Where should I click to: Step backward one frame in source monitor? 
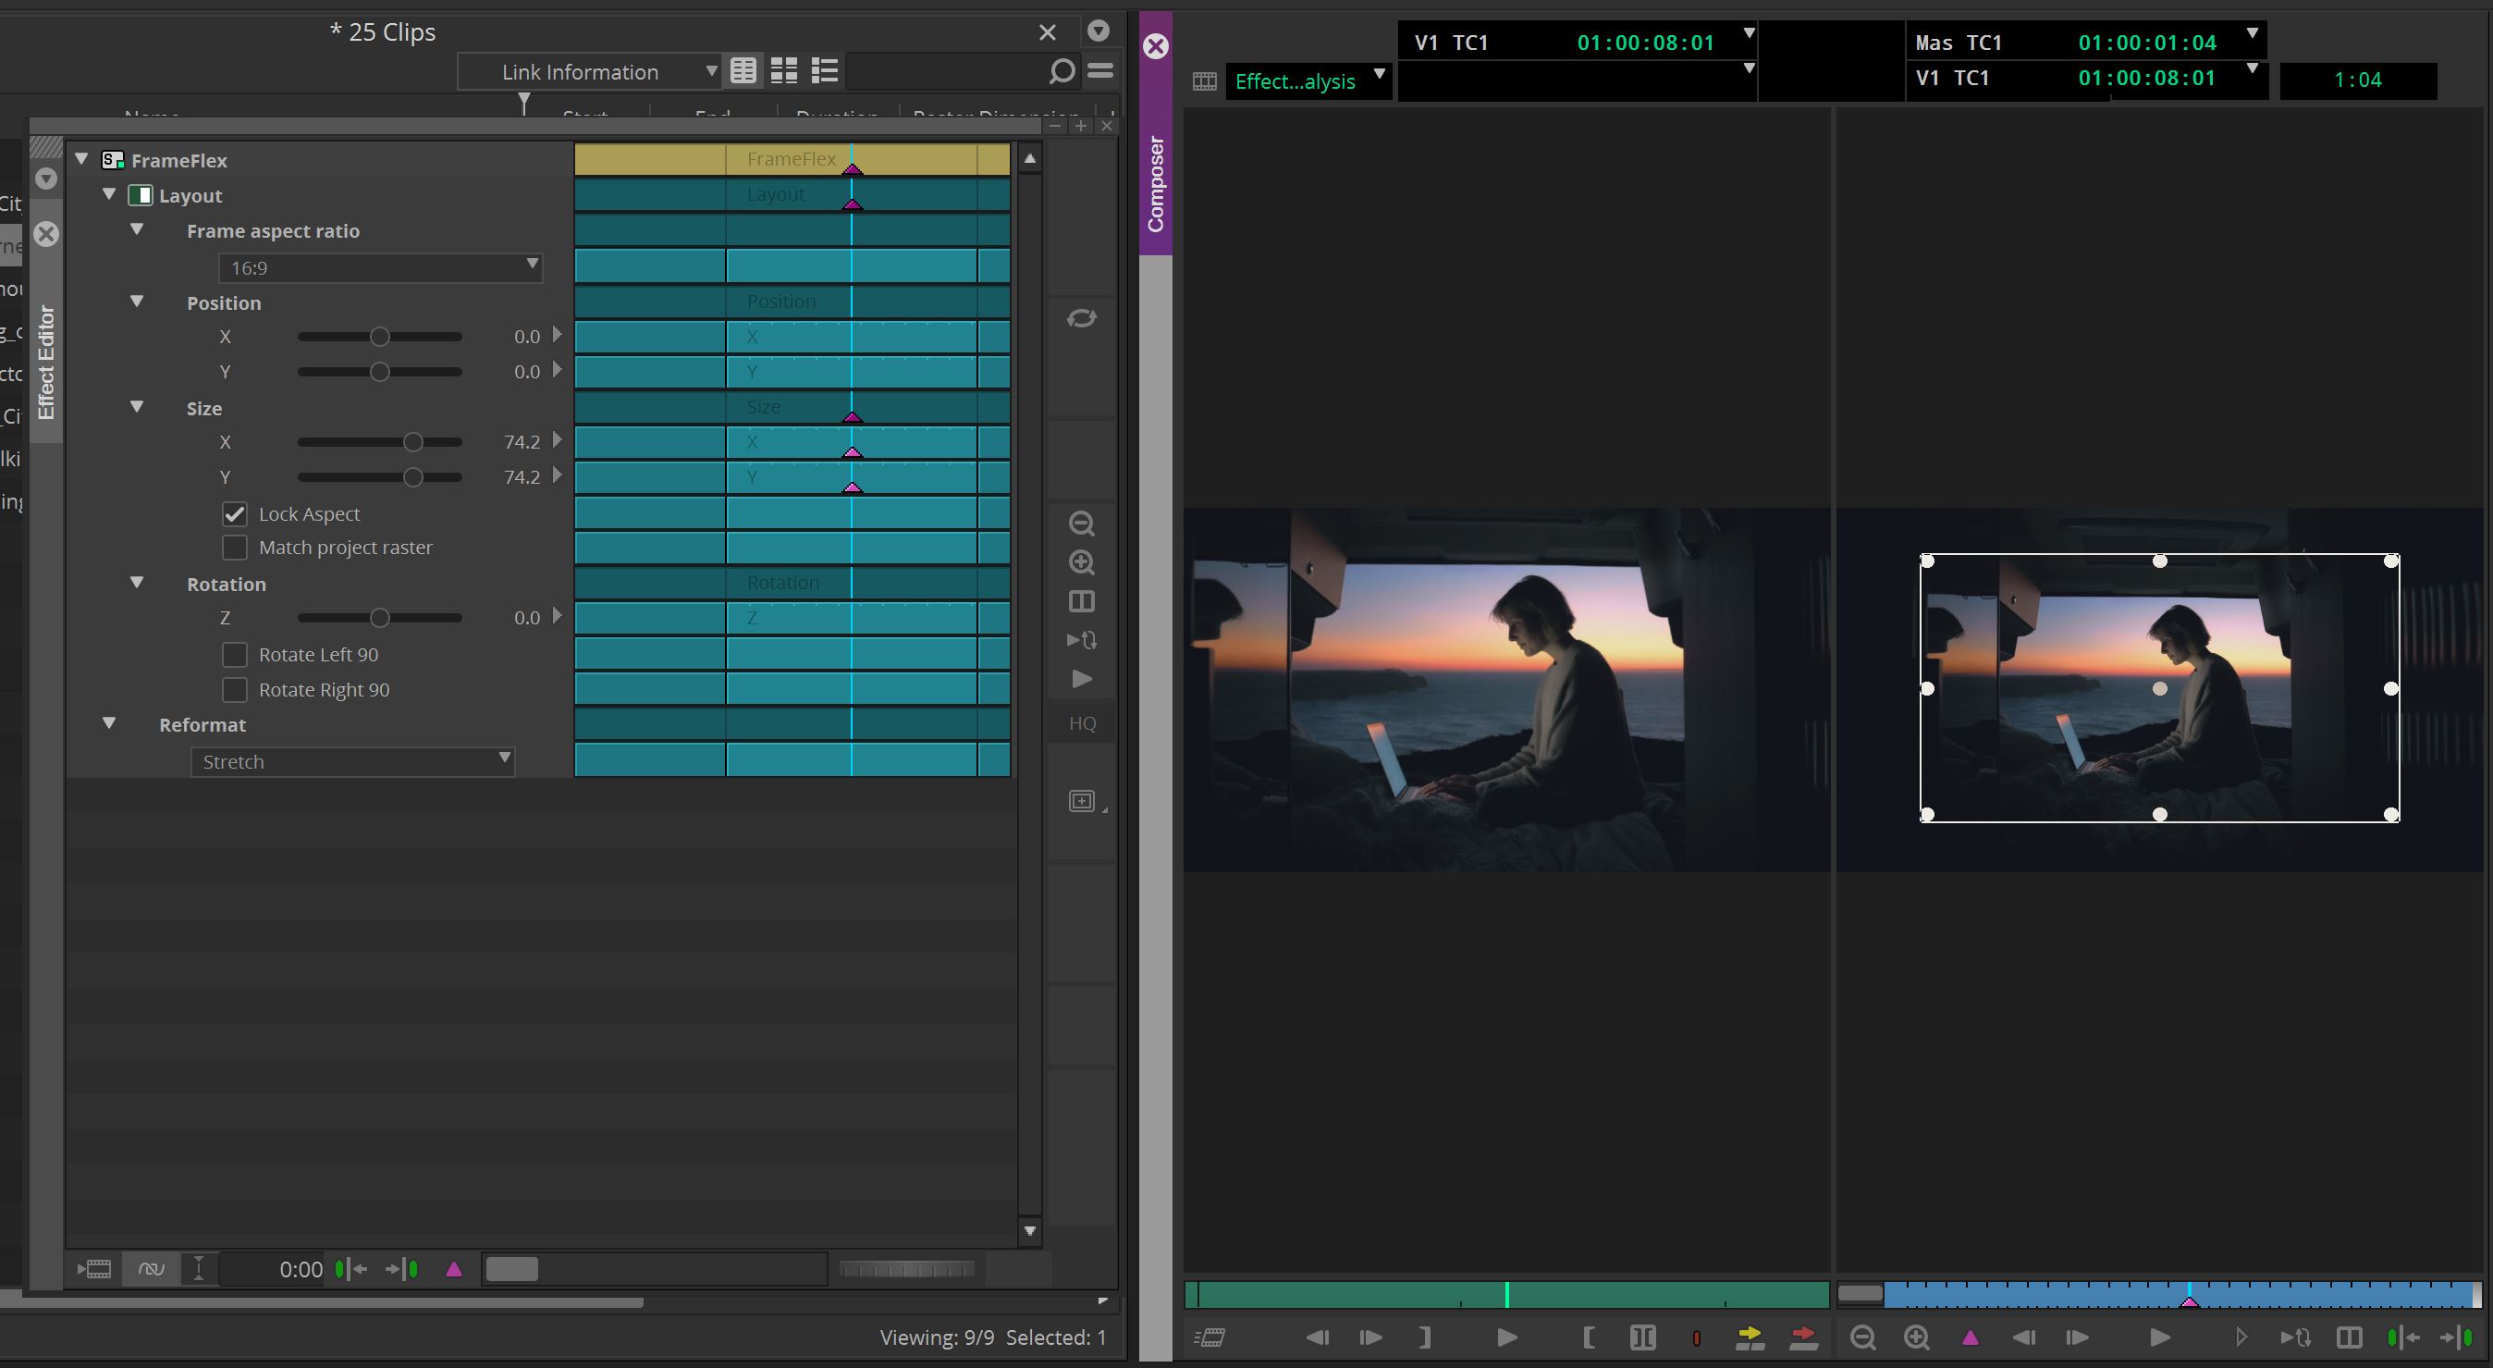click(x=1317, y=1338)
